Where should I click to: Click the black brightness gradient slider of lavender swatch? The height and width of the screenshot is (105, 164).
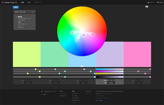coord(110,77)
